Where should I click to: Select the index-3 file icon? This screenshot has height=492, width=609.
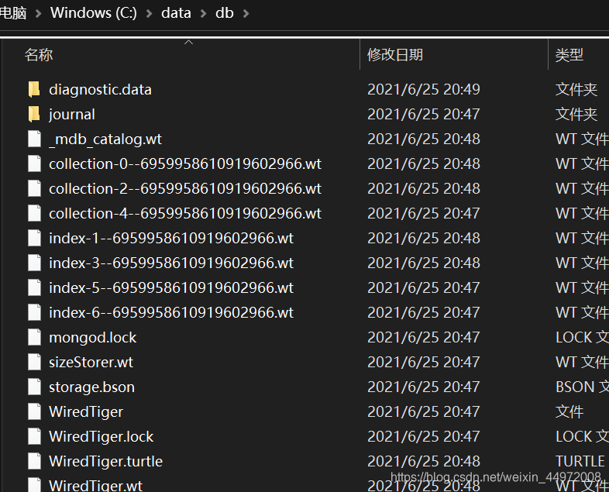point(34,263)
